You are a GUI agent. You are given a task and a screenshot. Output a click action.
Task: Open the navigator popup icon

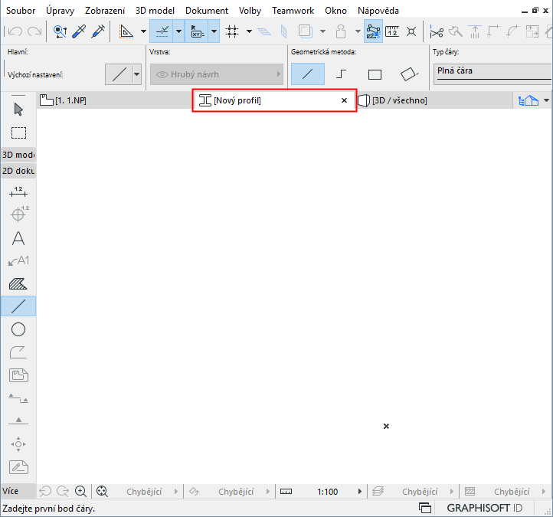[x=528, y=100]
